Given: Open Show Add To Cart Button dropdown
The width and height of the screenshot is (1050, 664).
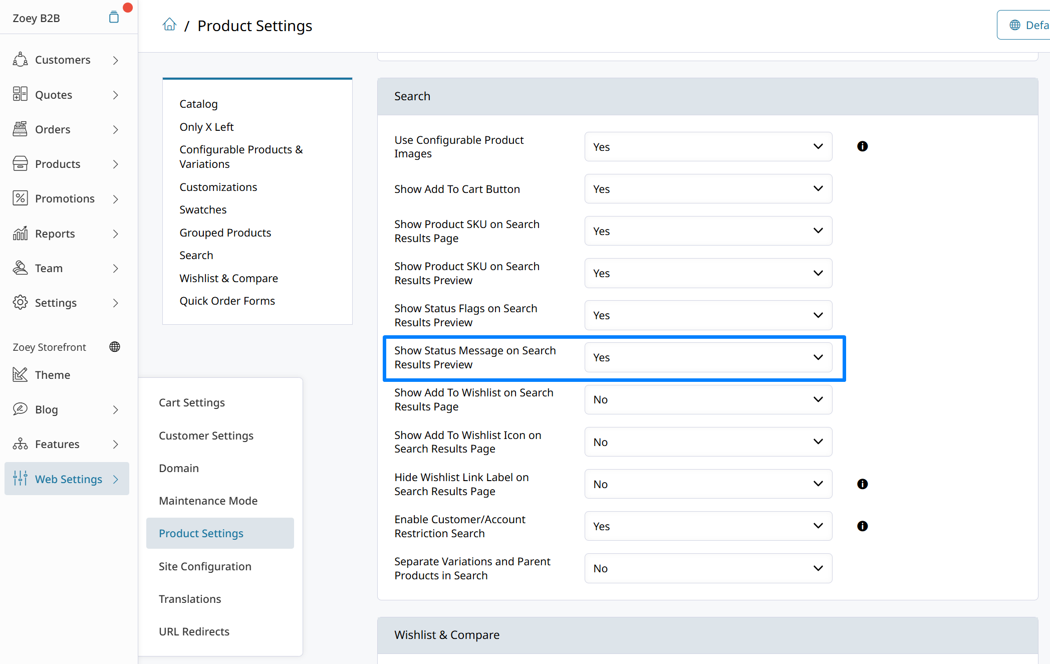Looking at the screenshot, I should [x=708, y=189].
